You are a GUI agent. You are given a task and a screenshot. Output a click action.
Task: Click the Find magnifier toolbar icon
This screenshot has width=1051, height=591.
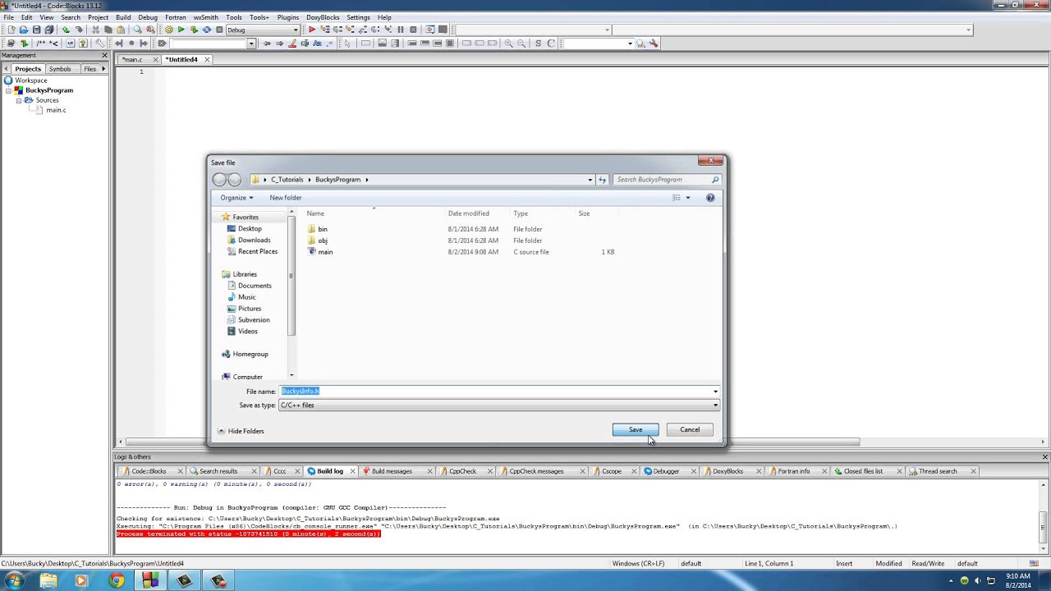[138, 30]
